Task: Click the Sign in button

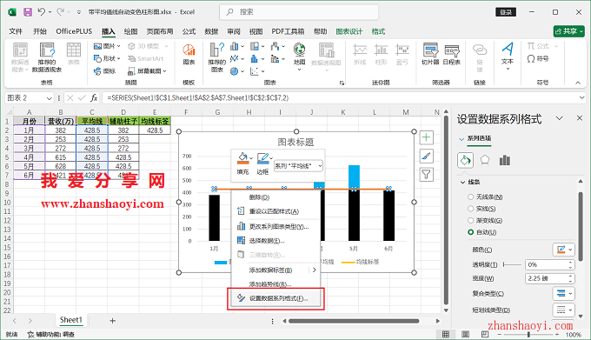Action: [x=506, y=12]
